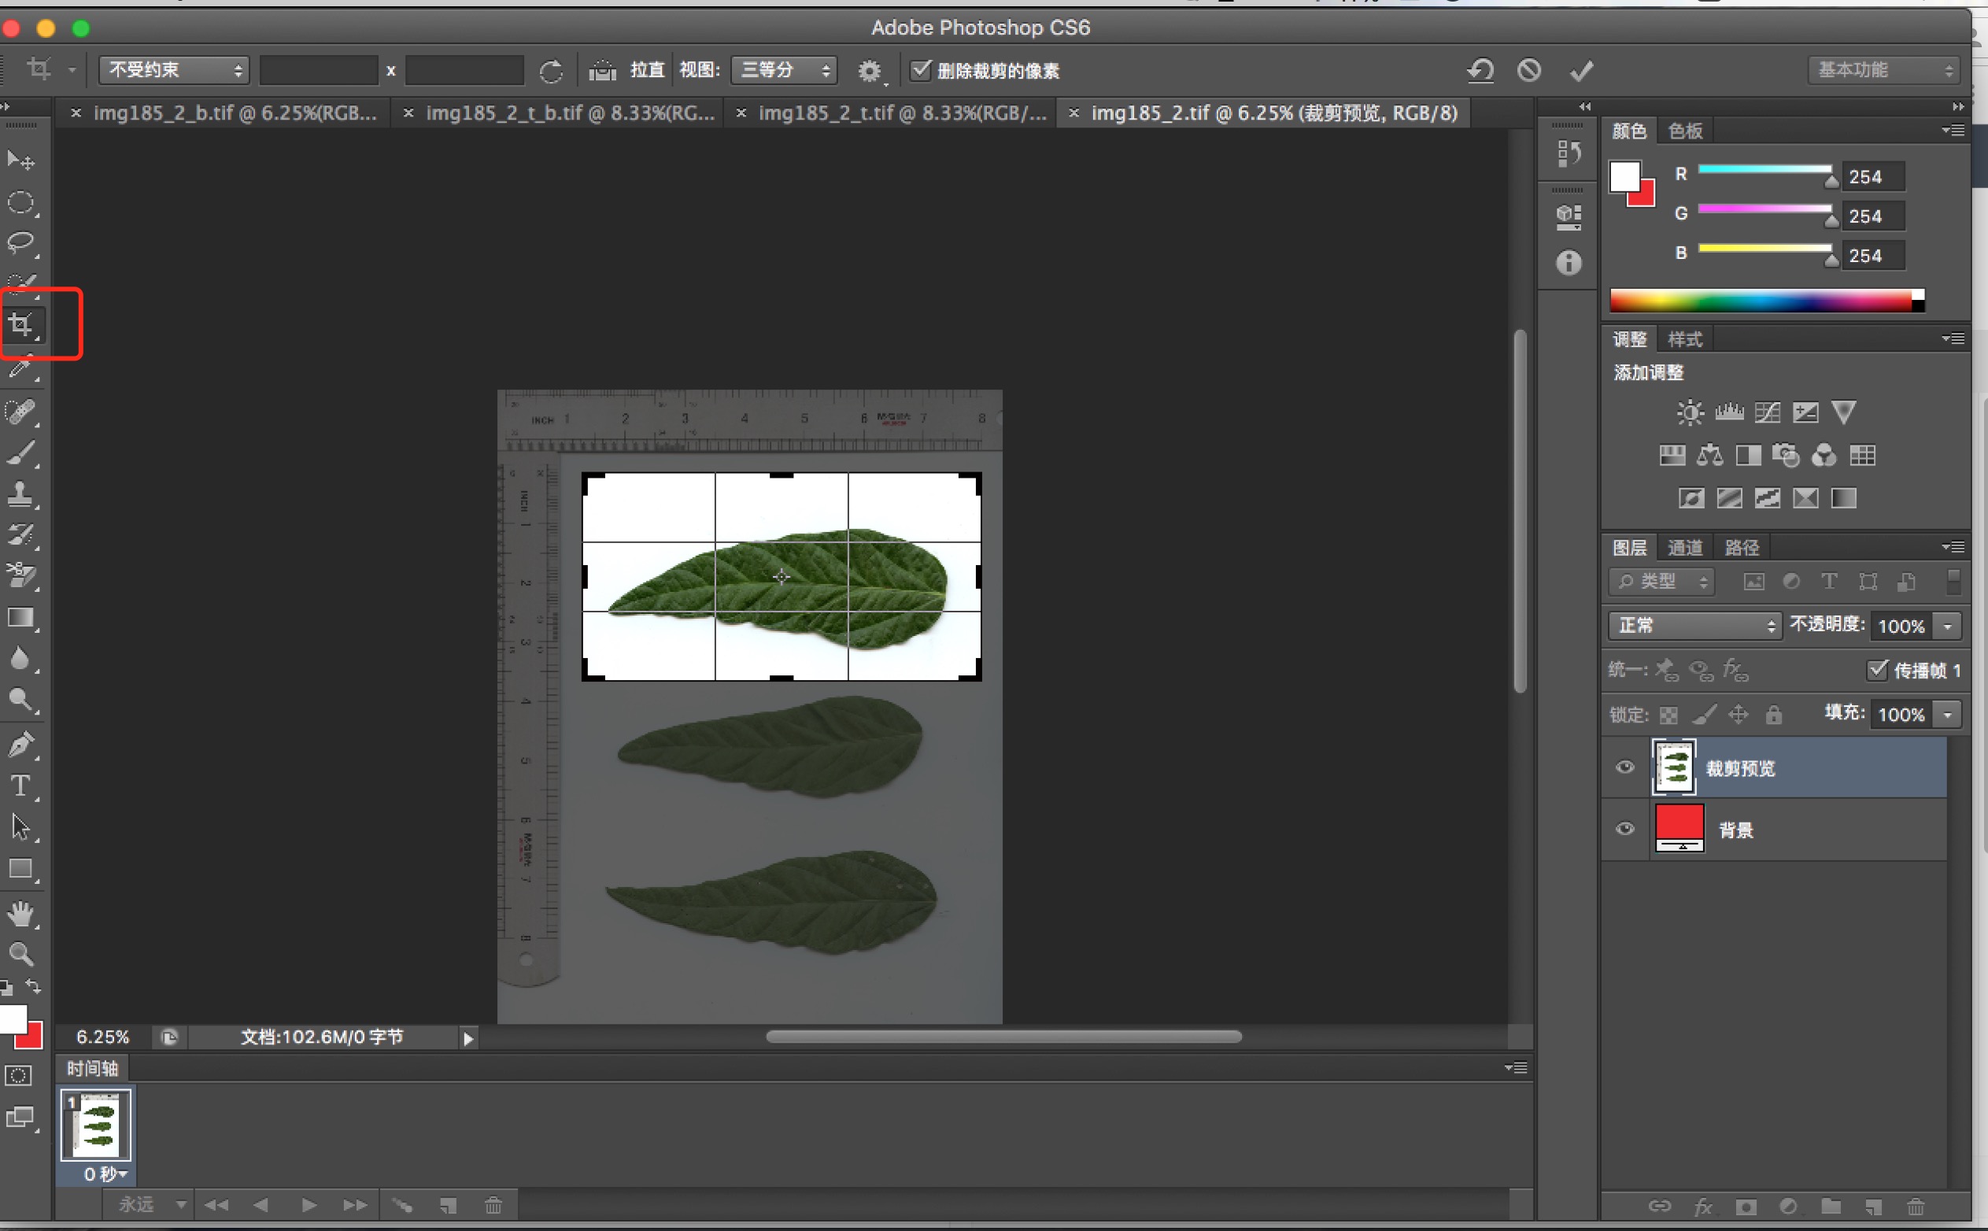This screenshot has width=1988, height=1231.
Task: Toggle lock transparent pixels
Action: click(x=1668, y=715)
